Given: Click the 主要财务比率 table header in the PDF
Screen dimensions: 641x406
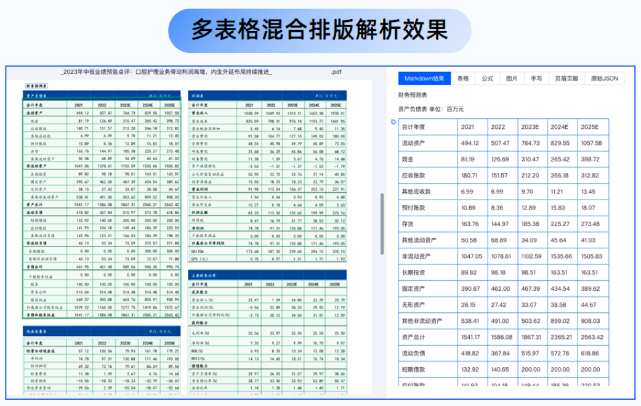Looking at the screenshot, I should tap(267, 275).
